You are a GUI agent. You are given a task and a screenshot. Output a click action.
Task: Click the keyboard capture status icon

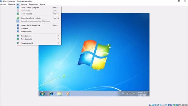pos(177,105)
